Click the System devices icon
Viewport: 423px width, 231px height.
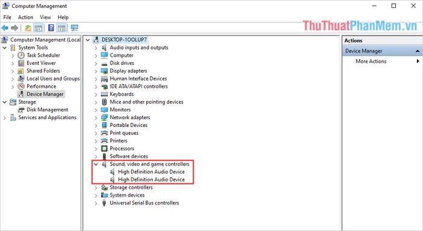point(104,195)
